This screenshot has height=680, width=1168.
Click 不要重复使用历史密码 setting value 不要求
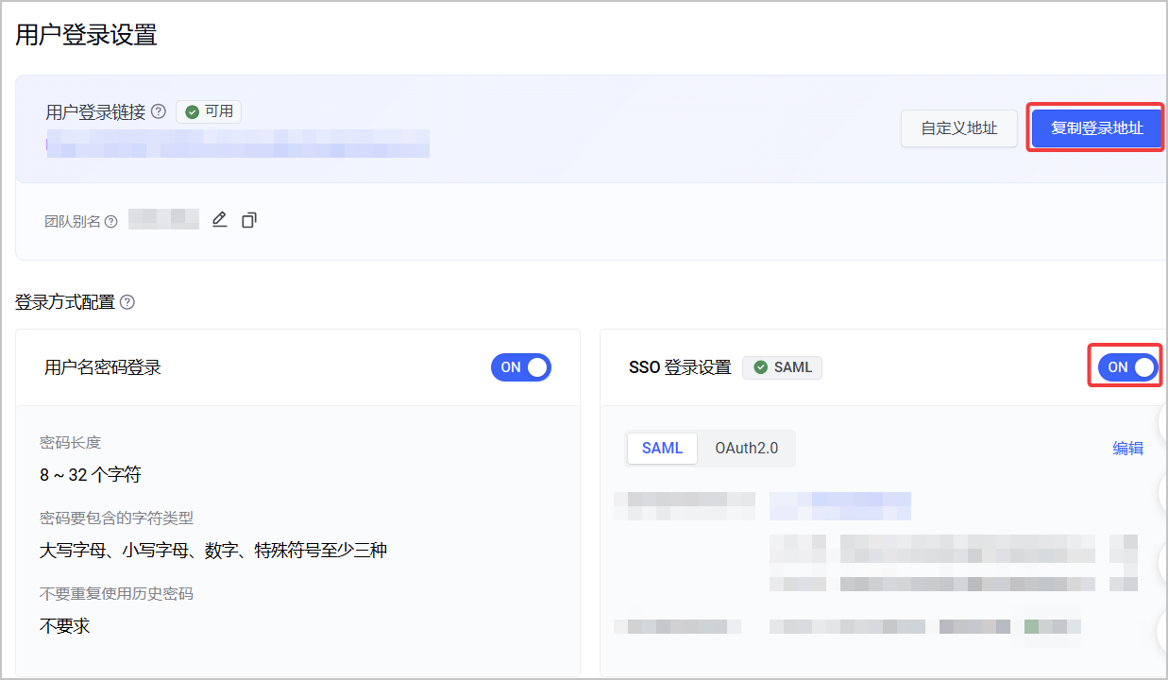point(65,625)
